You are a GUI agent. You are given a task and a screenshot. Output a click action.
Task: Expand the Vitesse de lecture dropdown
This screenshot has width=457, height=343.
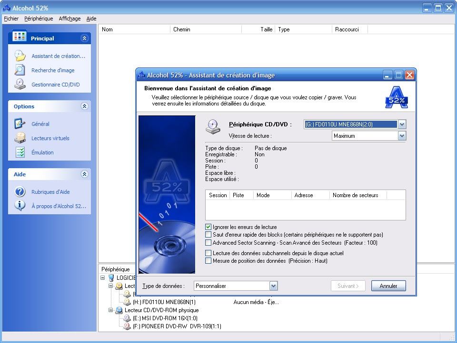pos(402,136)
